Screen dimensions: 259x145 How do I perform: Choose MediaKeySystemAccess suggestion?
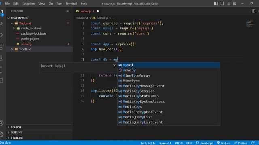click(169, 101)
